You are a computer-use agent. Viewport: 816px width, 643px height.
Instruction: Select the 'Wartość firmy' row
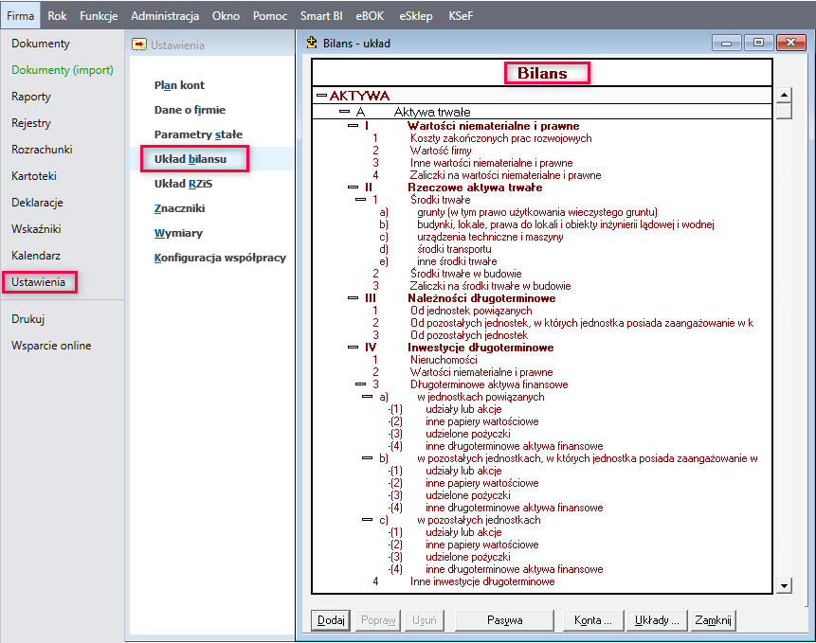point(441,151)
